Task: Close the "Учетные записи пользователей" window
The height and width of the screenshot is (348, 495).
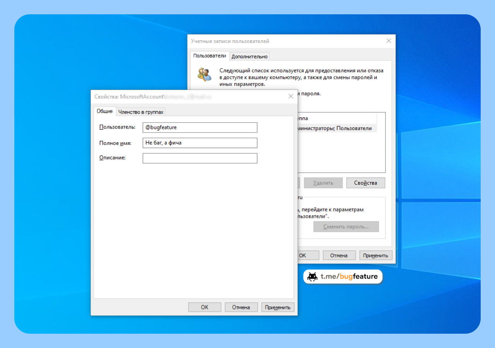Action: pos(389,41)
